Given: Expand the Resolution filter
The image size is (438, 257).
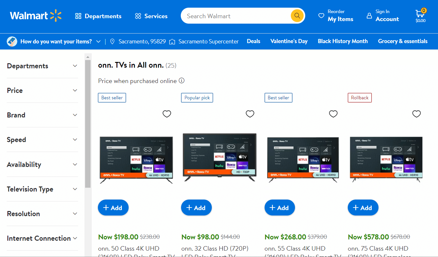Looking at the screenshot, I should coord(42,214).
